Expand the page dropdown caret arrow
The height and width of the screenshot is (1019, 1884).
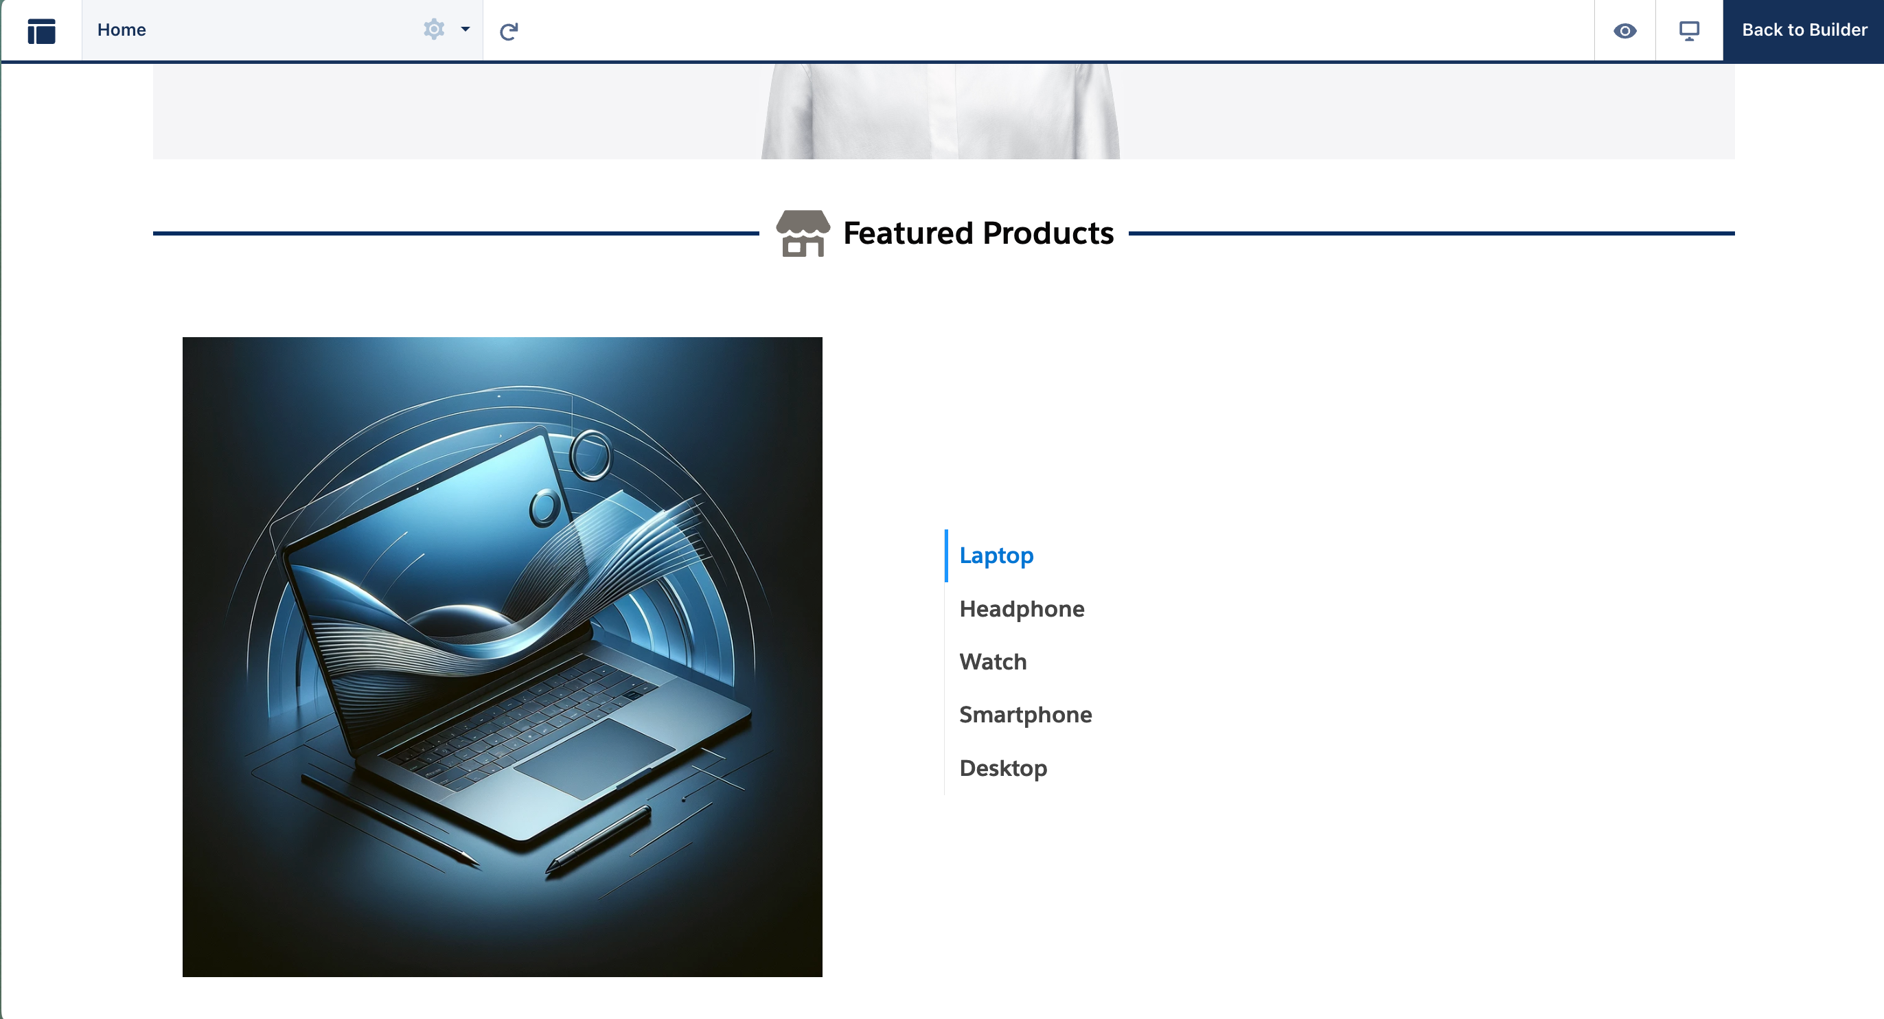click(x=465, y=30)
